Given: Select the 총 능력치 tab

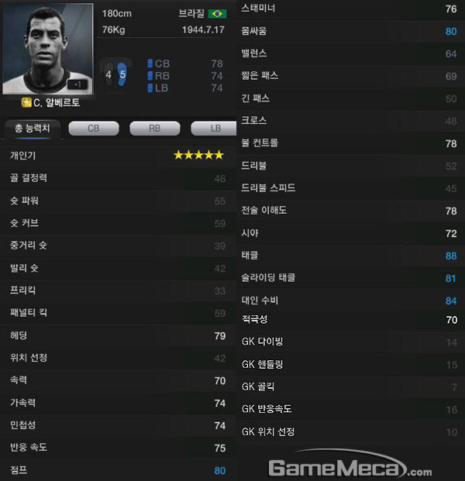Looking at the screenshot, I should point(33,129).
